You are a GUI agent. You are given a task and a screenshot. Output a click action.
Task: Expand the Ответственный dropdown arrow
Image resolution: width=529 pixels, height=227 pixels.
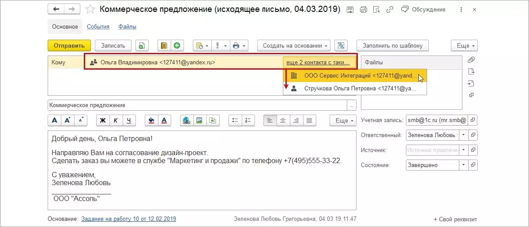coord(463,135)
